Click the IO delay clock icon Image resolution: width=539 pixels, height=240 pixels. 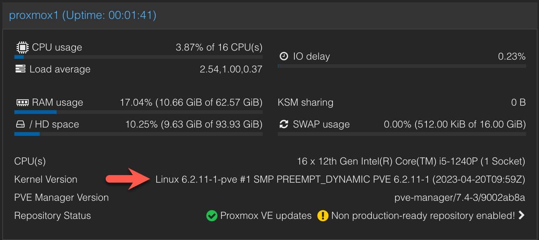[x=284, y=56]
